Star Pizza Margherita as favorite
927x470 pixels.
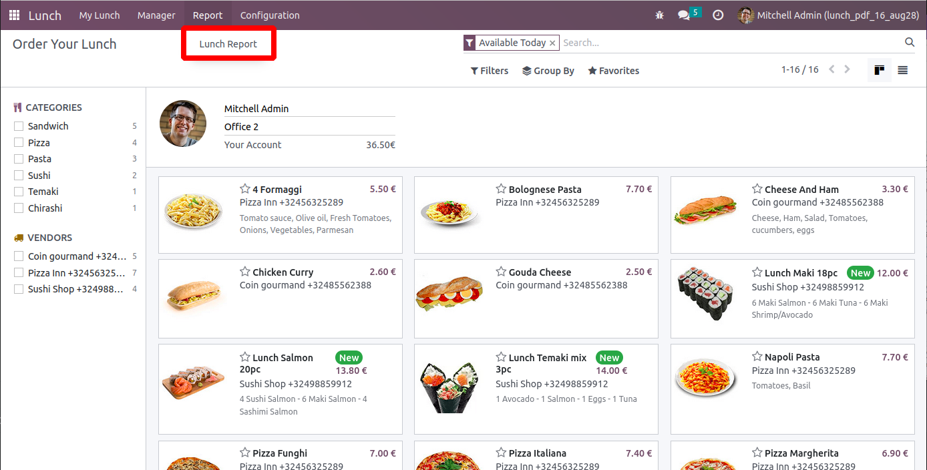pos(757,453)
